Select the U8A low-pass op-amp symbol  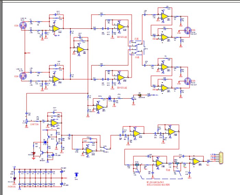tap(160, 163)
